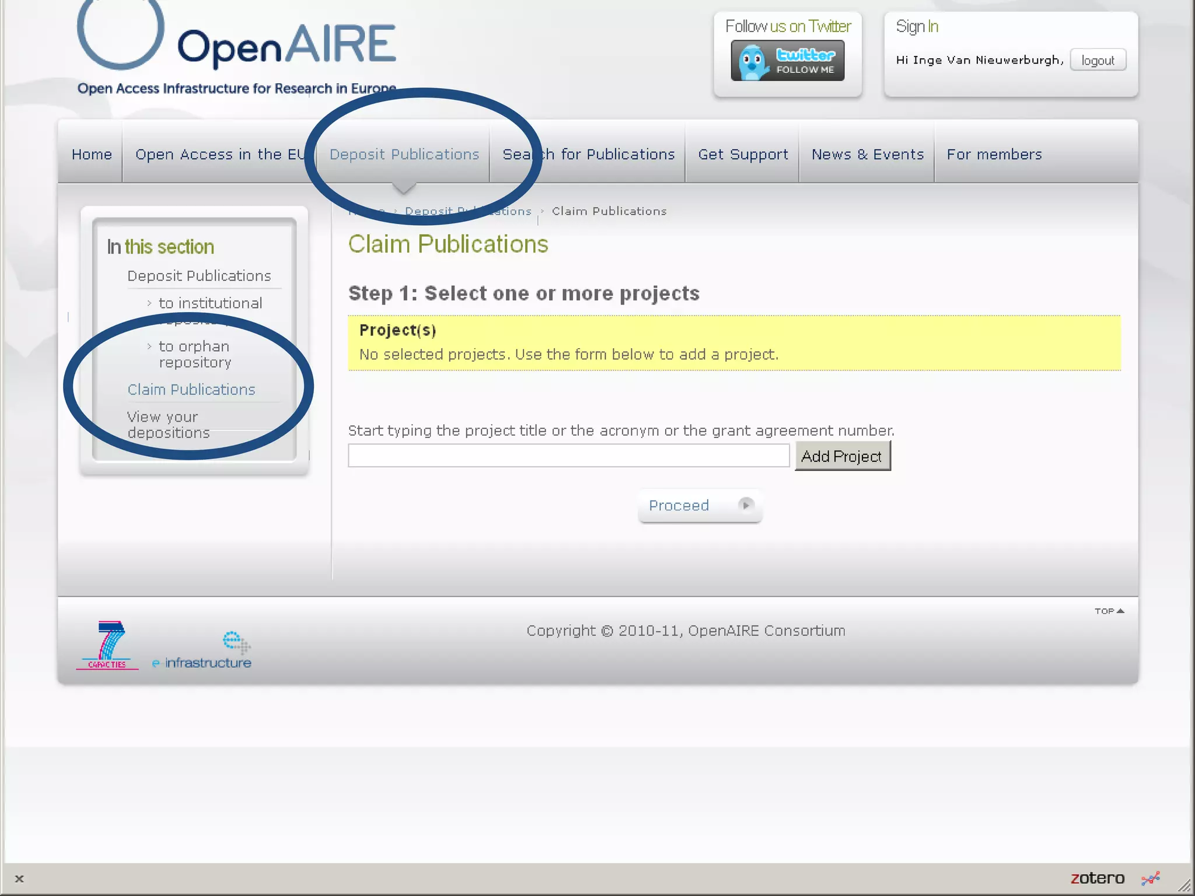Select Claim Publications in sidebar

pyautogui.click(x=191, y=389)
